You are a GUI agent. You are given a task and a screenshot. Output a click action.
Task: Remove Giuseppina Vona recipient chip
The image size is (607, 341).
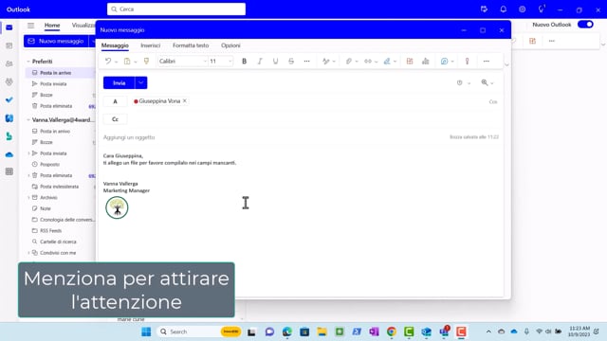point(185,100)
